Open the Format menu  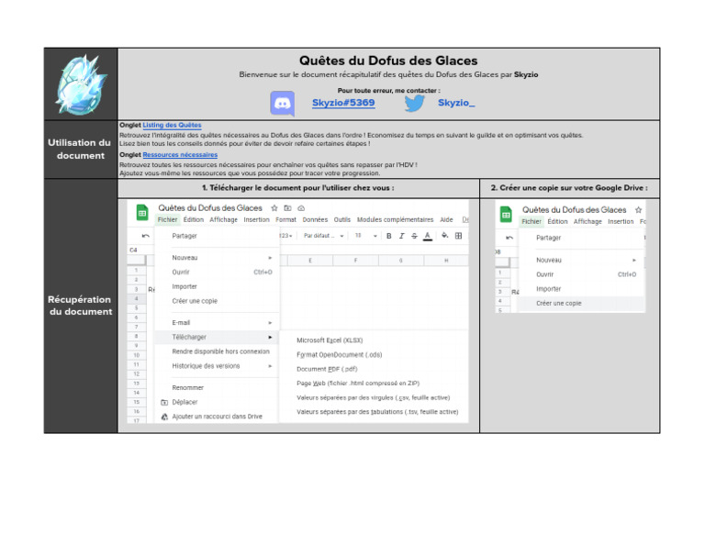point(286,219)
